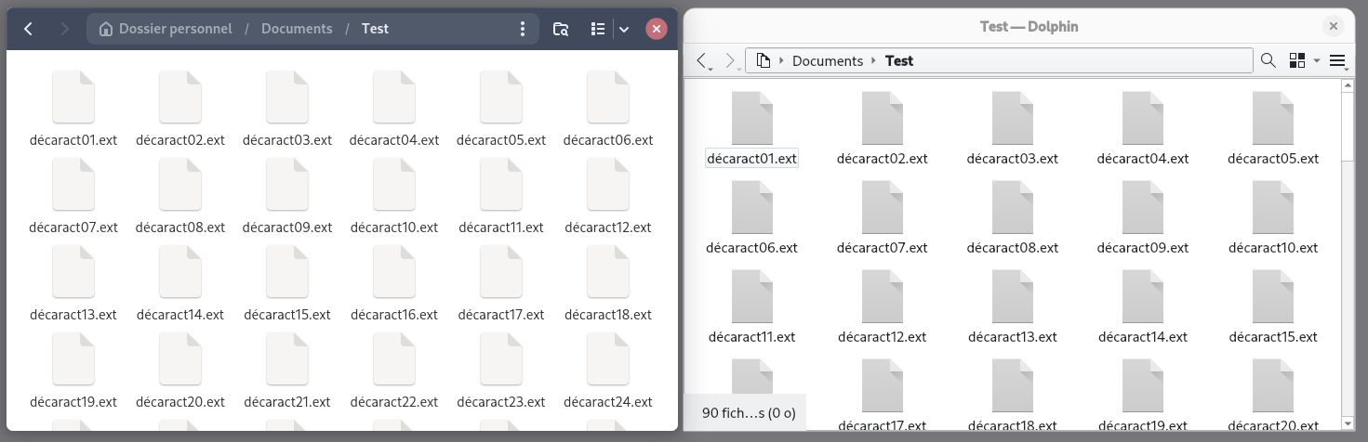Screen dimensions: 1368x442
Task: Open the Dolphin hamburger menu
Action: click(x=1338, y=61)
